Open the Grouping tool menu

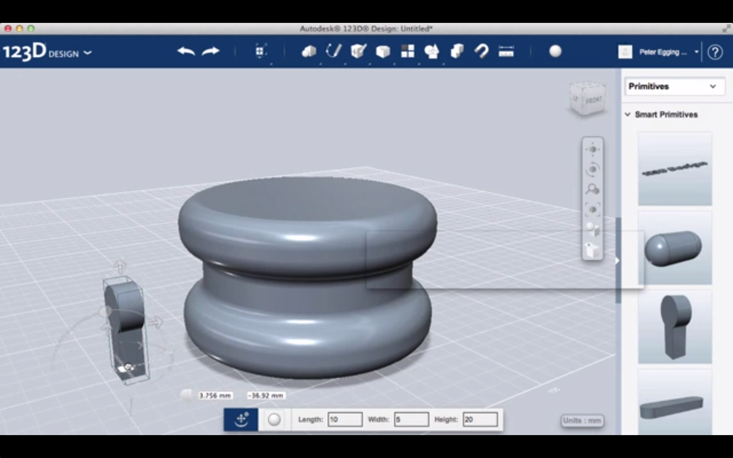432,51
